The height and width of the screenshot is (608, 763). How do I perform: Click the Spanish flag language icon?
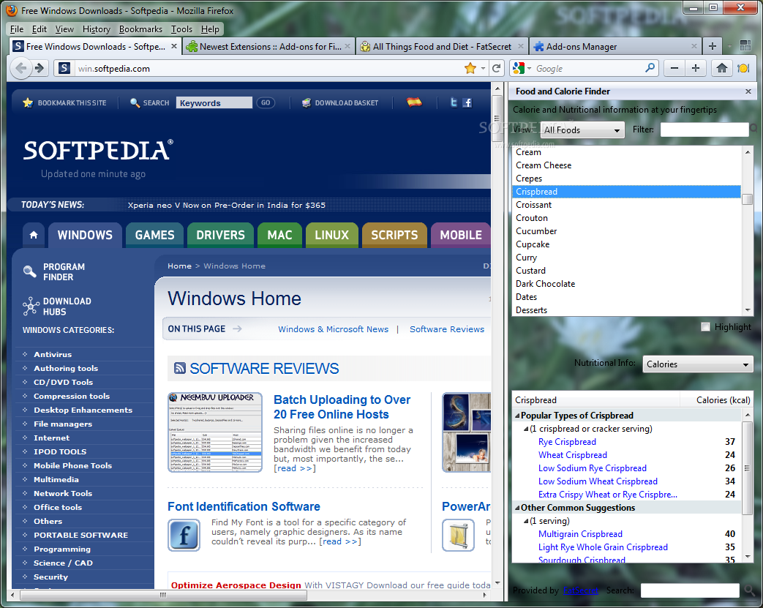[414, 102]
